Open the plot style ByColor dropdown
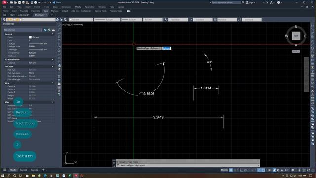Image resolution: width=316 pixels, height=178 pixels. [153, 20]
